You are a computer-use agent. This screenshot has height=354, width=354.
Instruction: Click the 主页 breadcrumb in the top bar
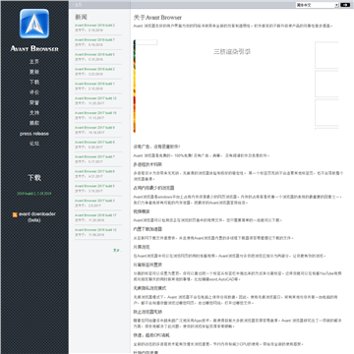tap(78, 5)
